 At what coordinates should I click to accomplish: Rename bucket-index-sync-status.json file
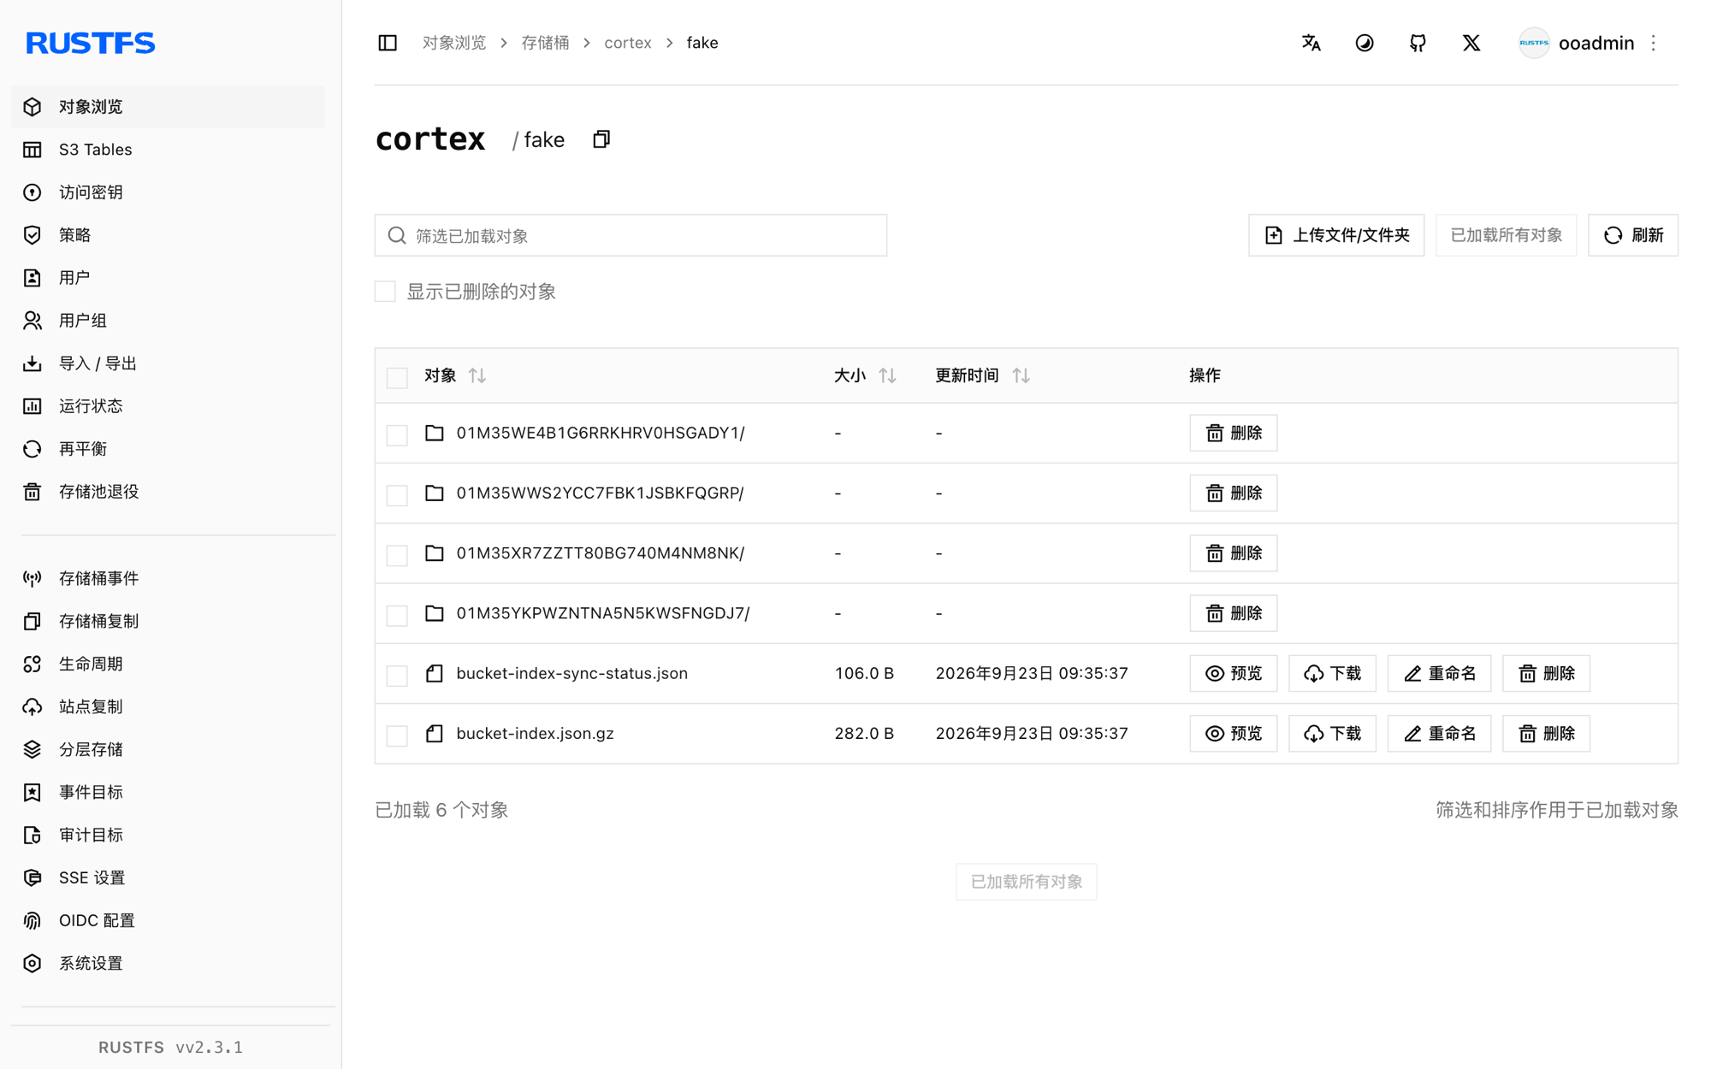click(x=1439, y=673)
